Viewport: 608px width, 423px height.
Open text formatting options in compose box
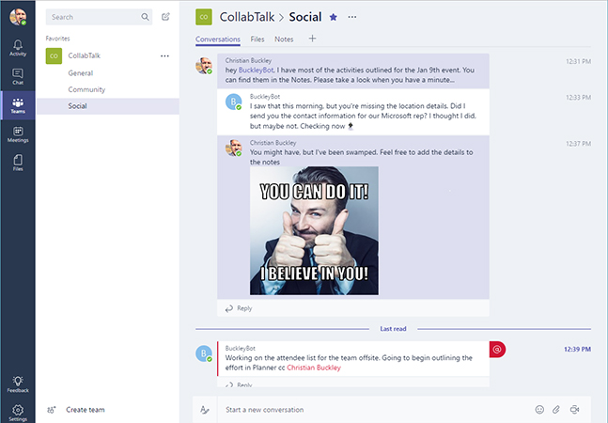205,410
